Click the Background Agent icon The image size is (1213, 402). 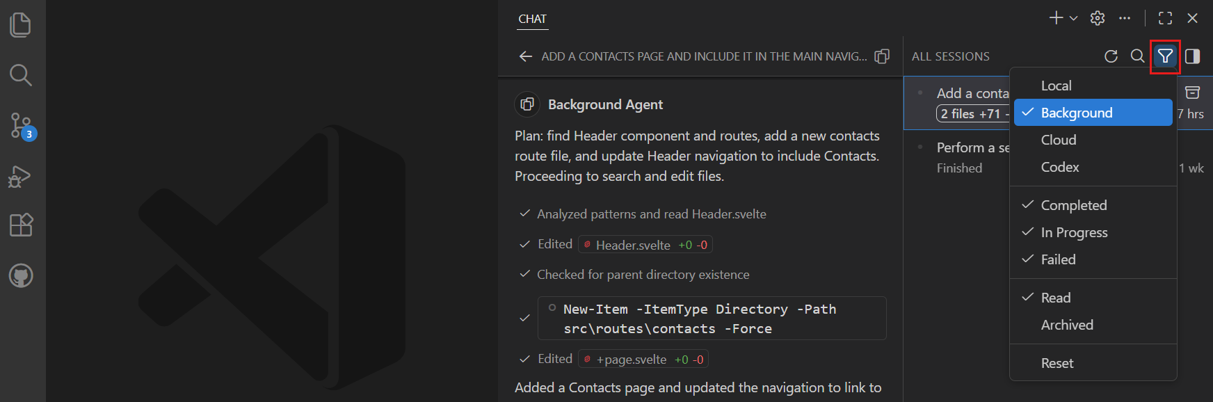(x=527, y=104)
